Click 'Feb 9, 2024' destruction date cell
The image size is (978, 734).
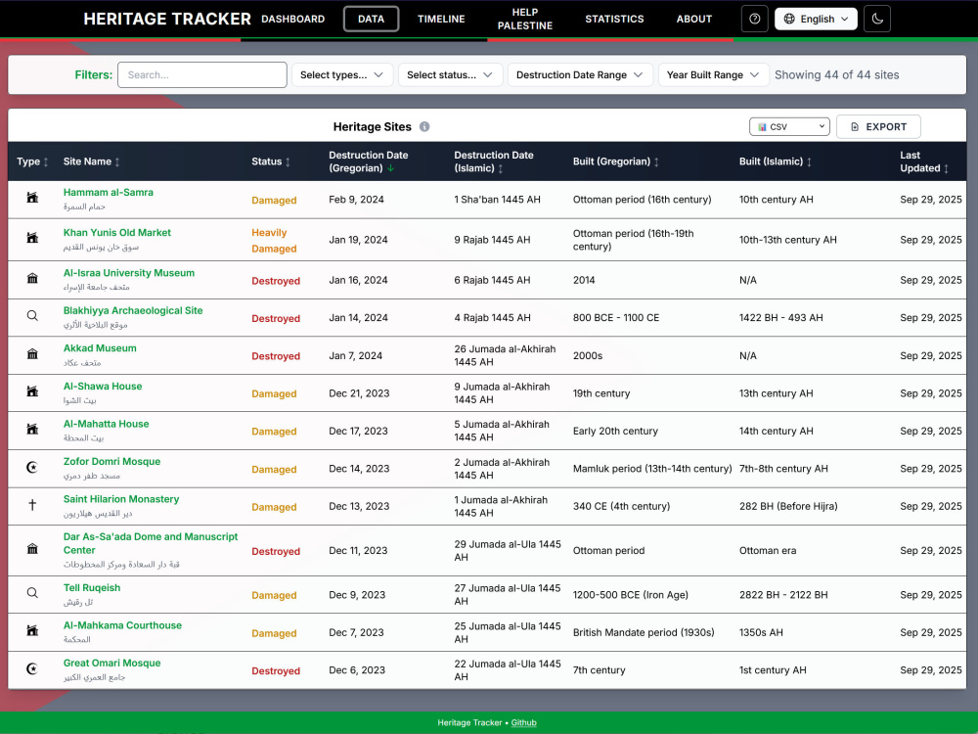point(356,200)
